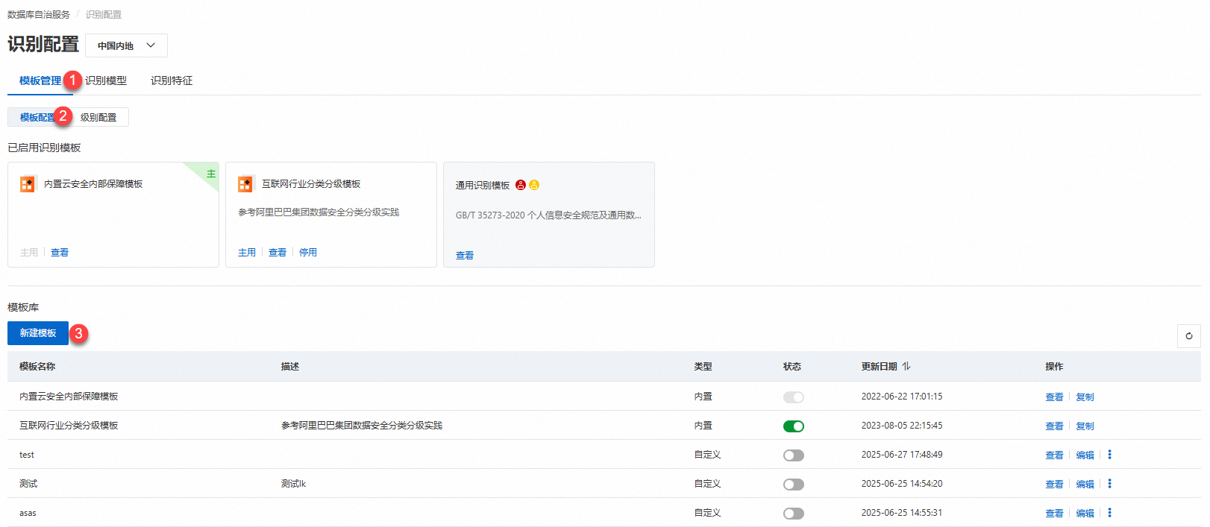Click the 内置云安全内部保障模板 card icon

click(28, 184)
